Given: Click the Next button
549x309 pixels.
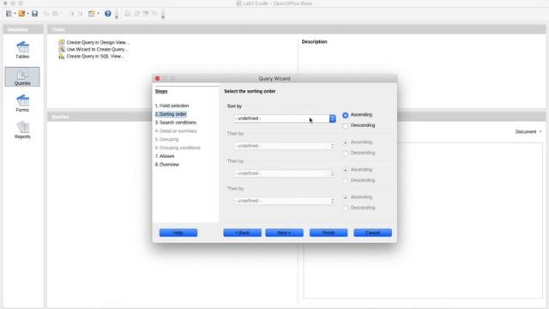Looking at the screenshot, I should coord(284,233).
